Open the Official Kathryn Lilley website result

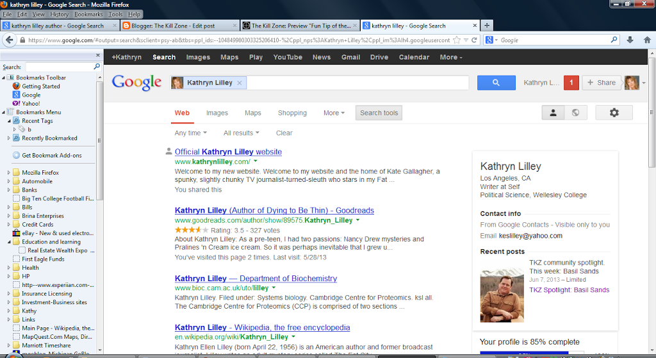coord(228,152)
